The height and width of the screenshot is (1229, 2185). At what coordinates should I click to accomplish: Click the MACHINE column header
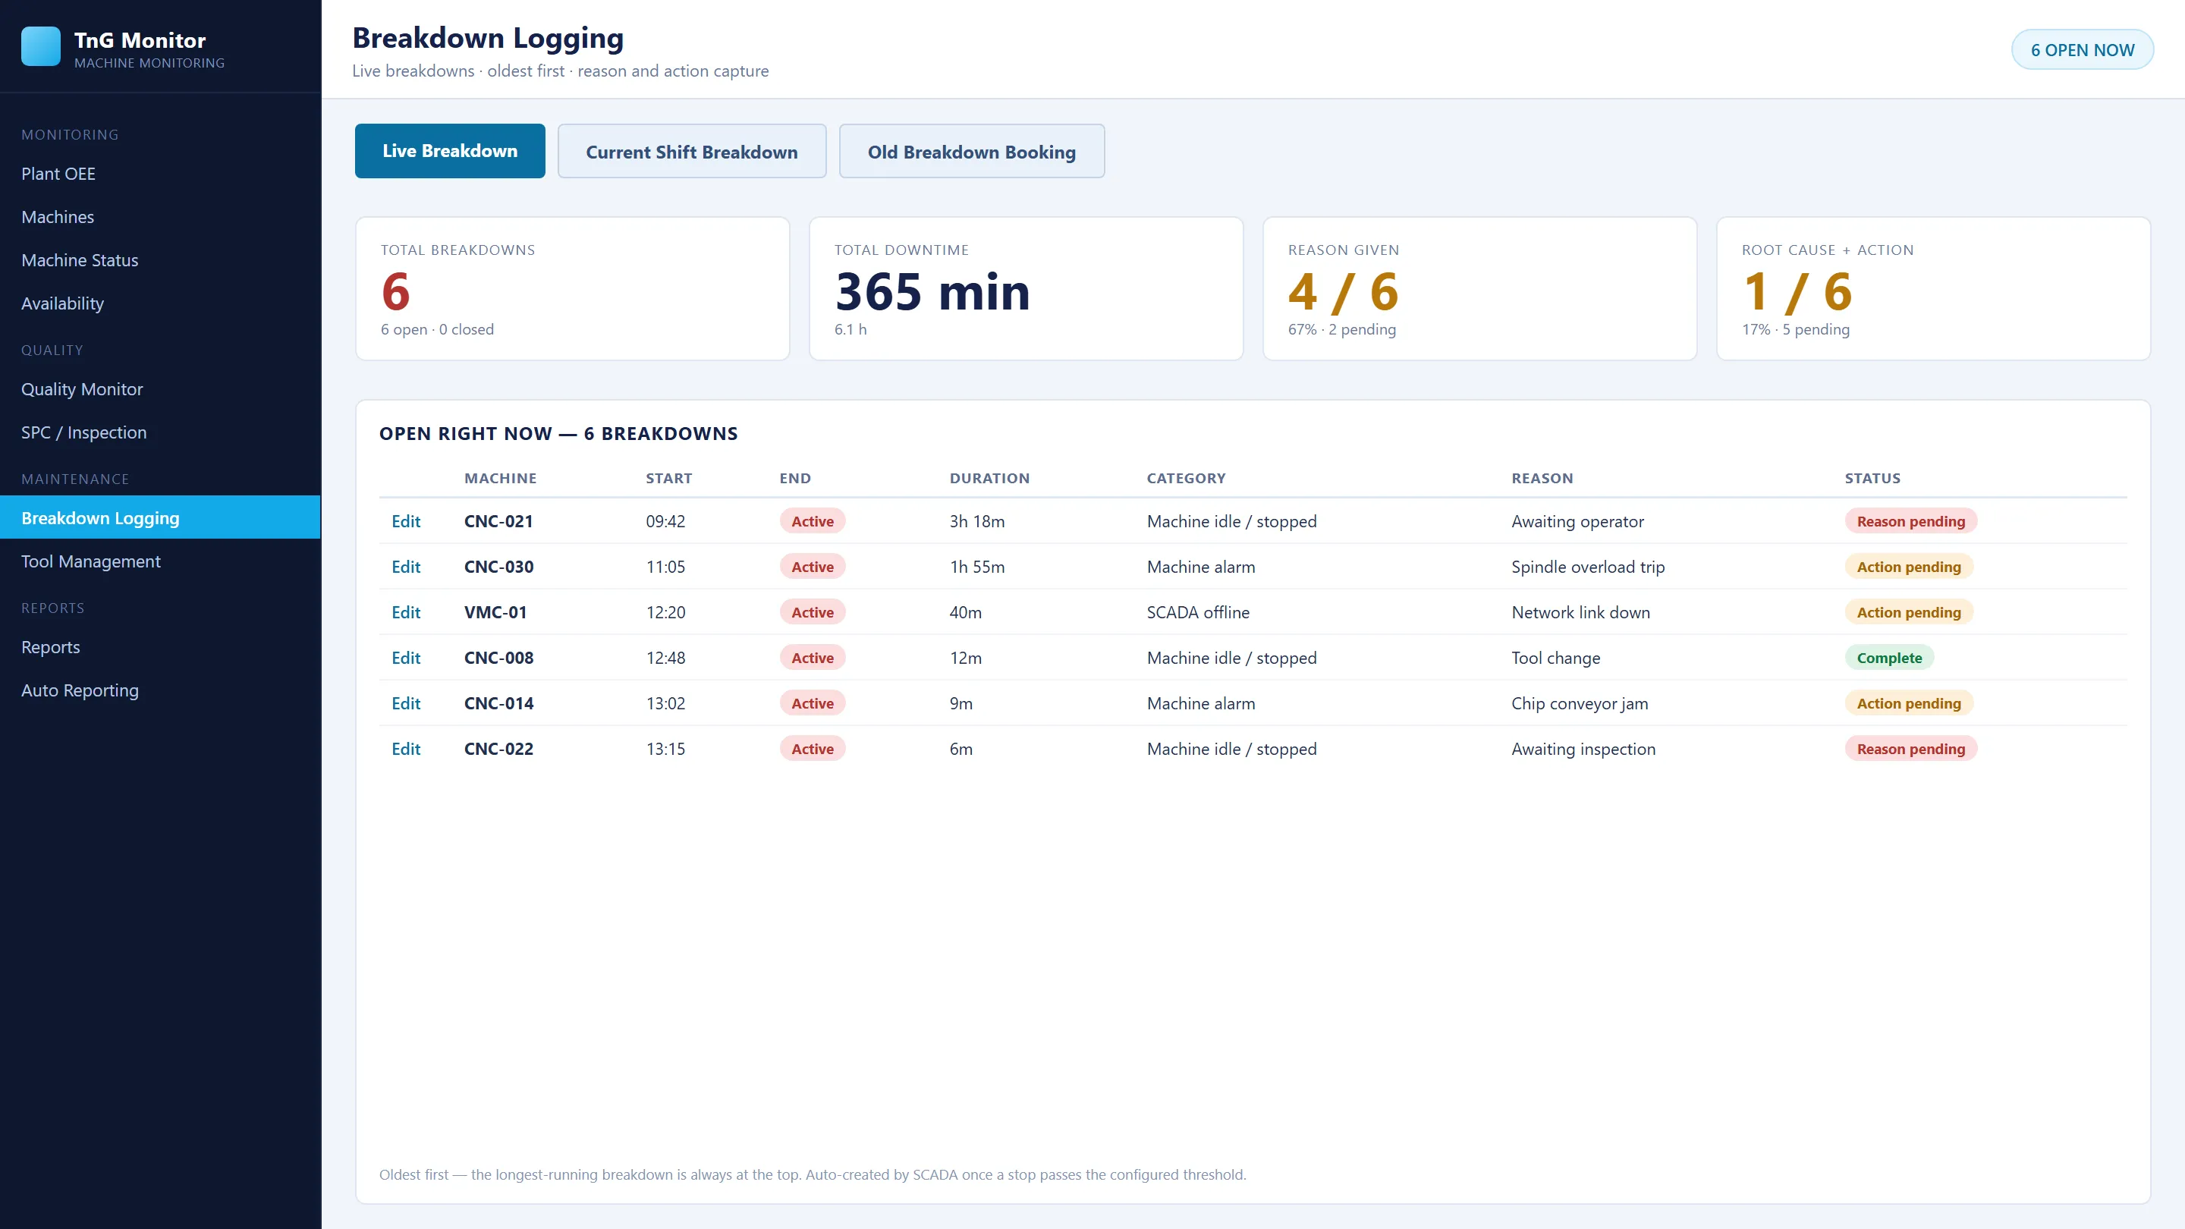point(501,479)
